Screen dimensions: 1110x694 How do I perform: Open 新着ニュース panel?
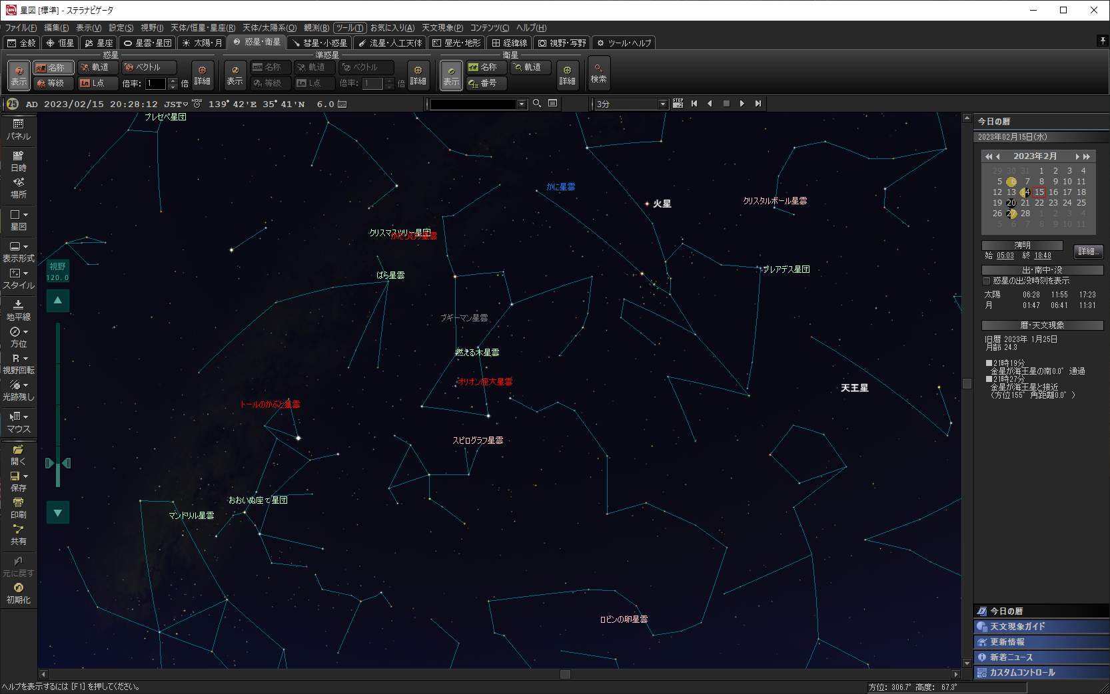point(1041,657)
